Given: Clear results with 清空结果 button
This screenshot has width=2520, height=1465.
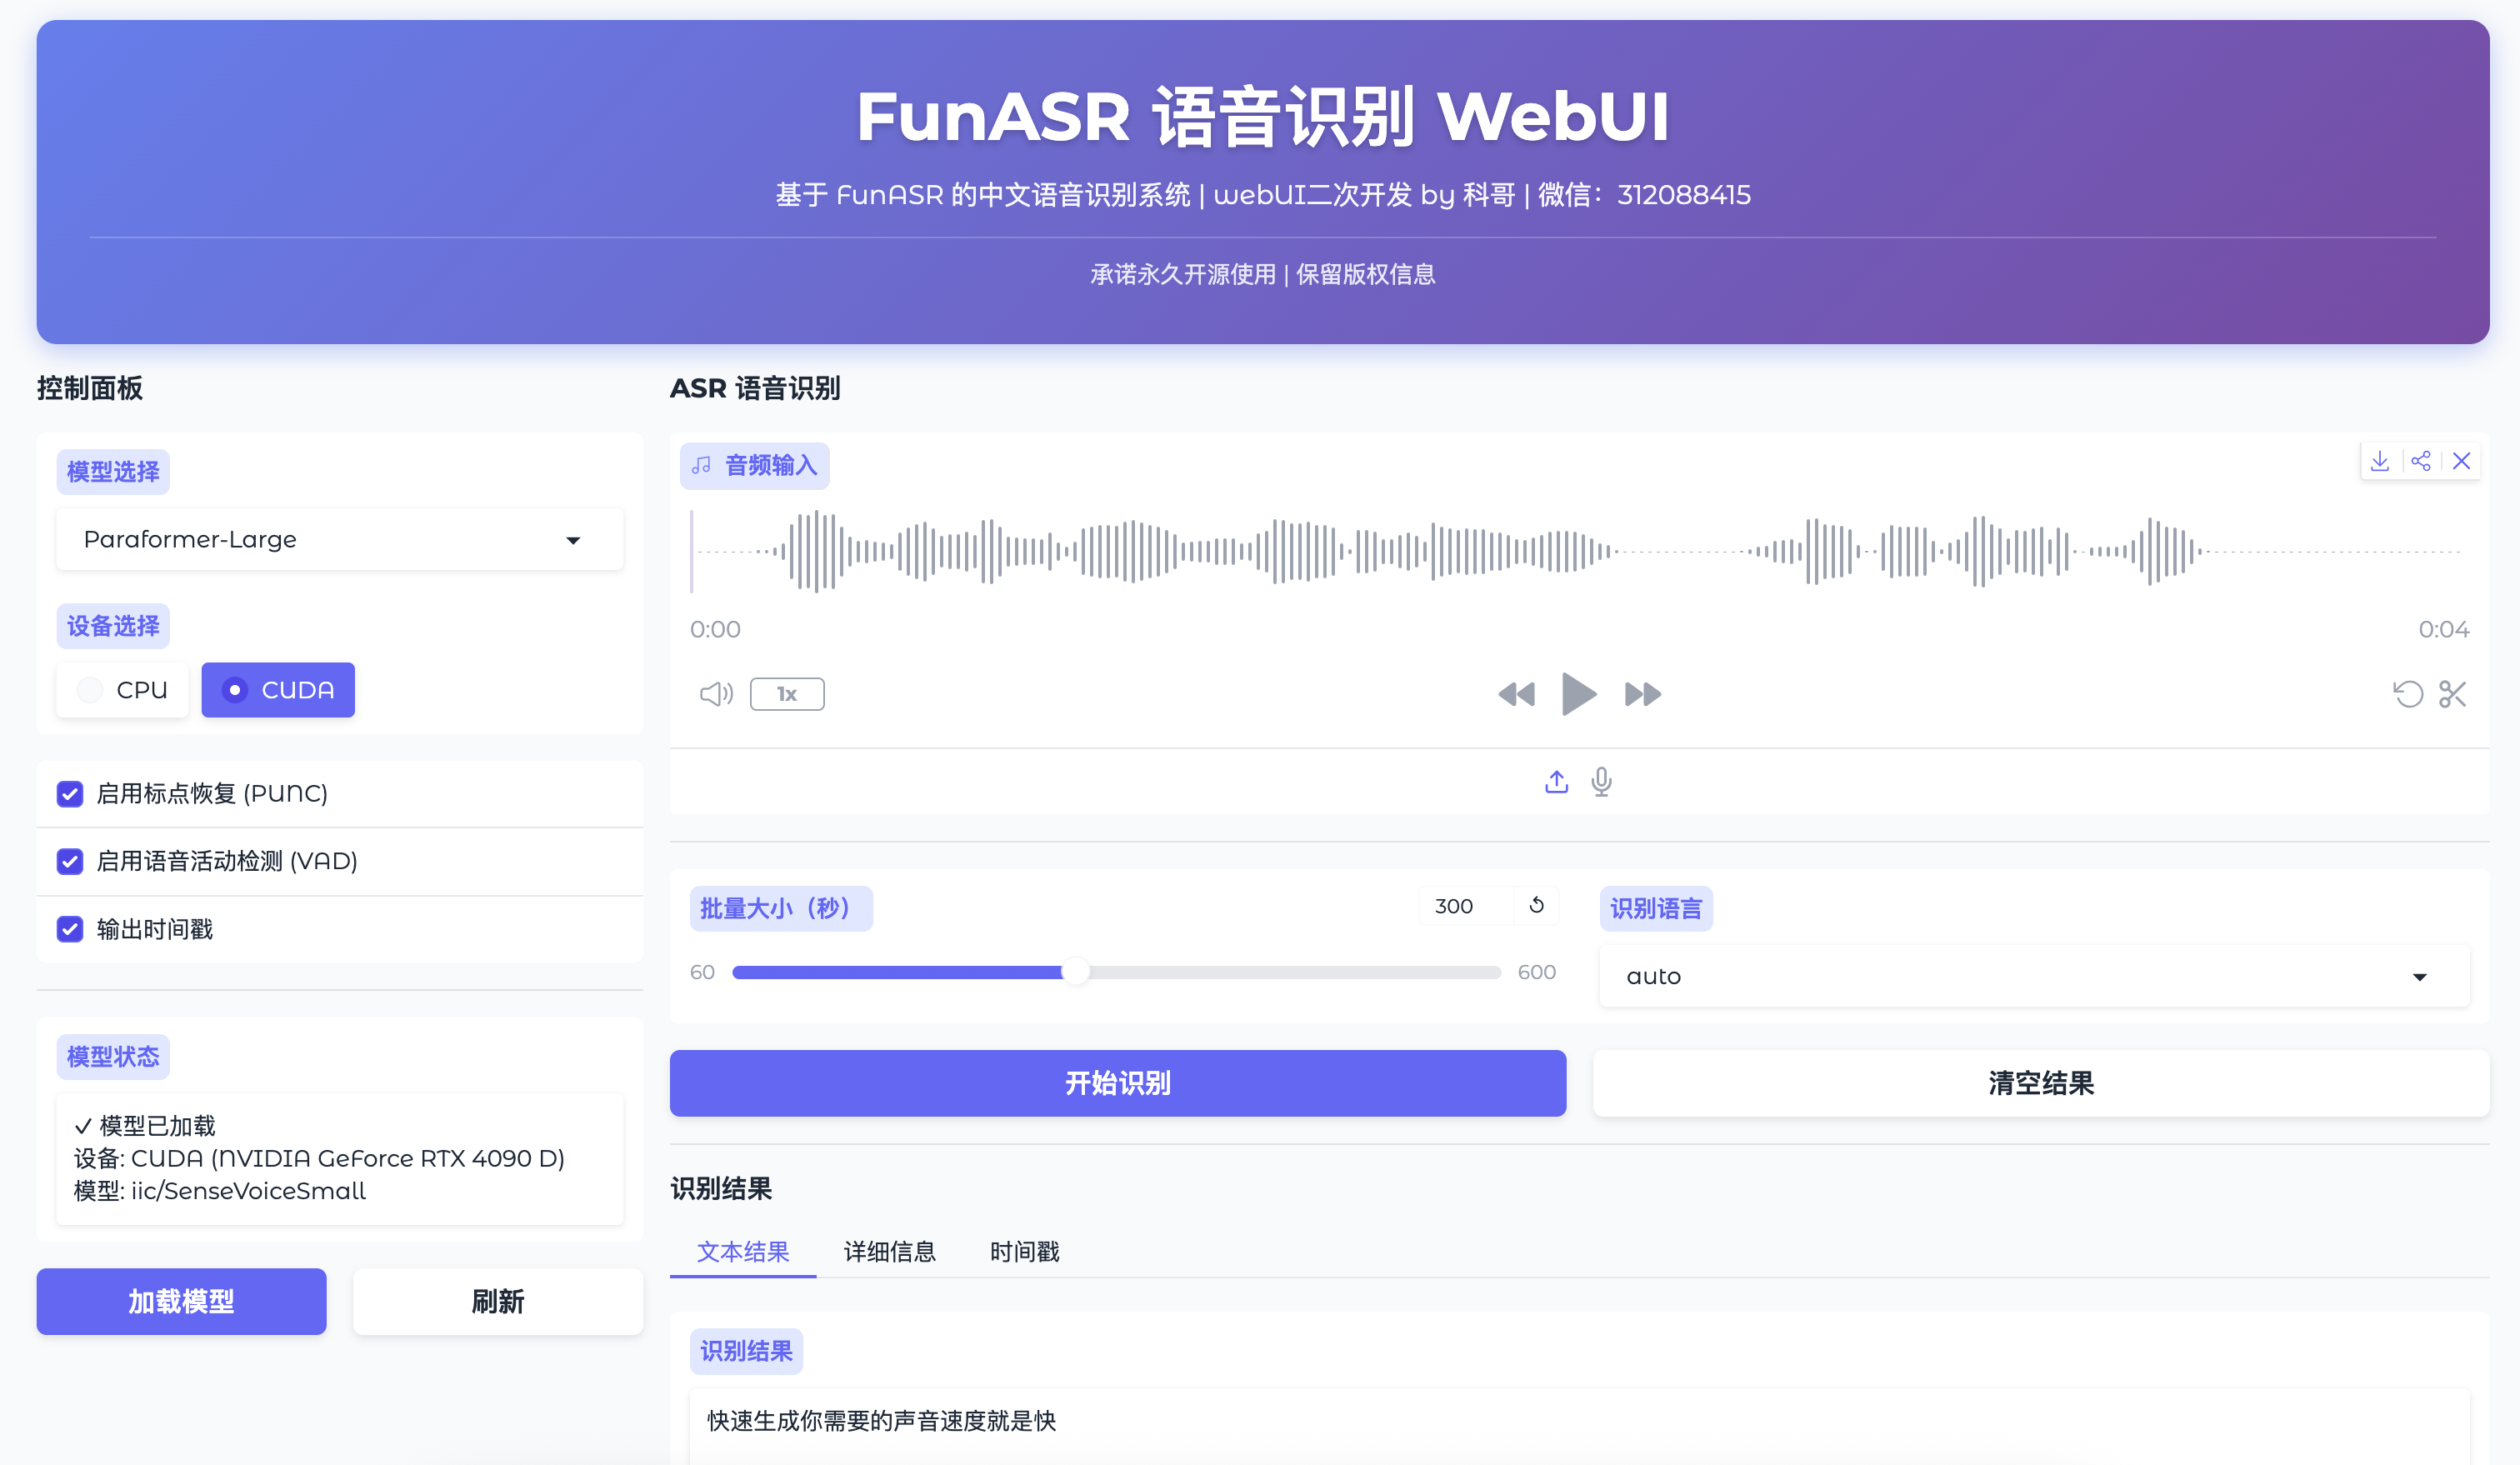Looking at the screenshot, I should tap(2040, 1082).
